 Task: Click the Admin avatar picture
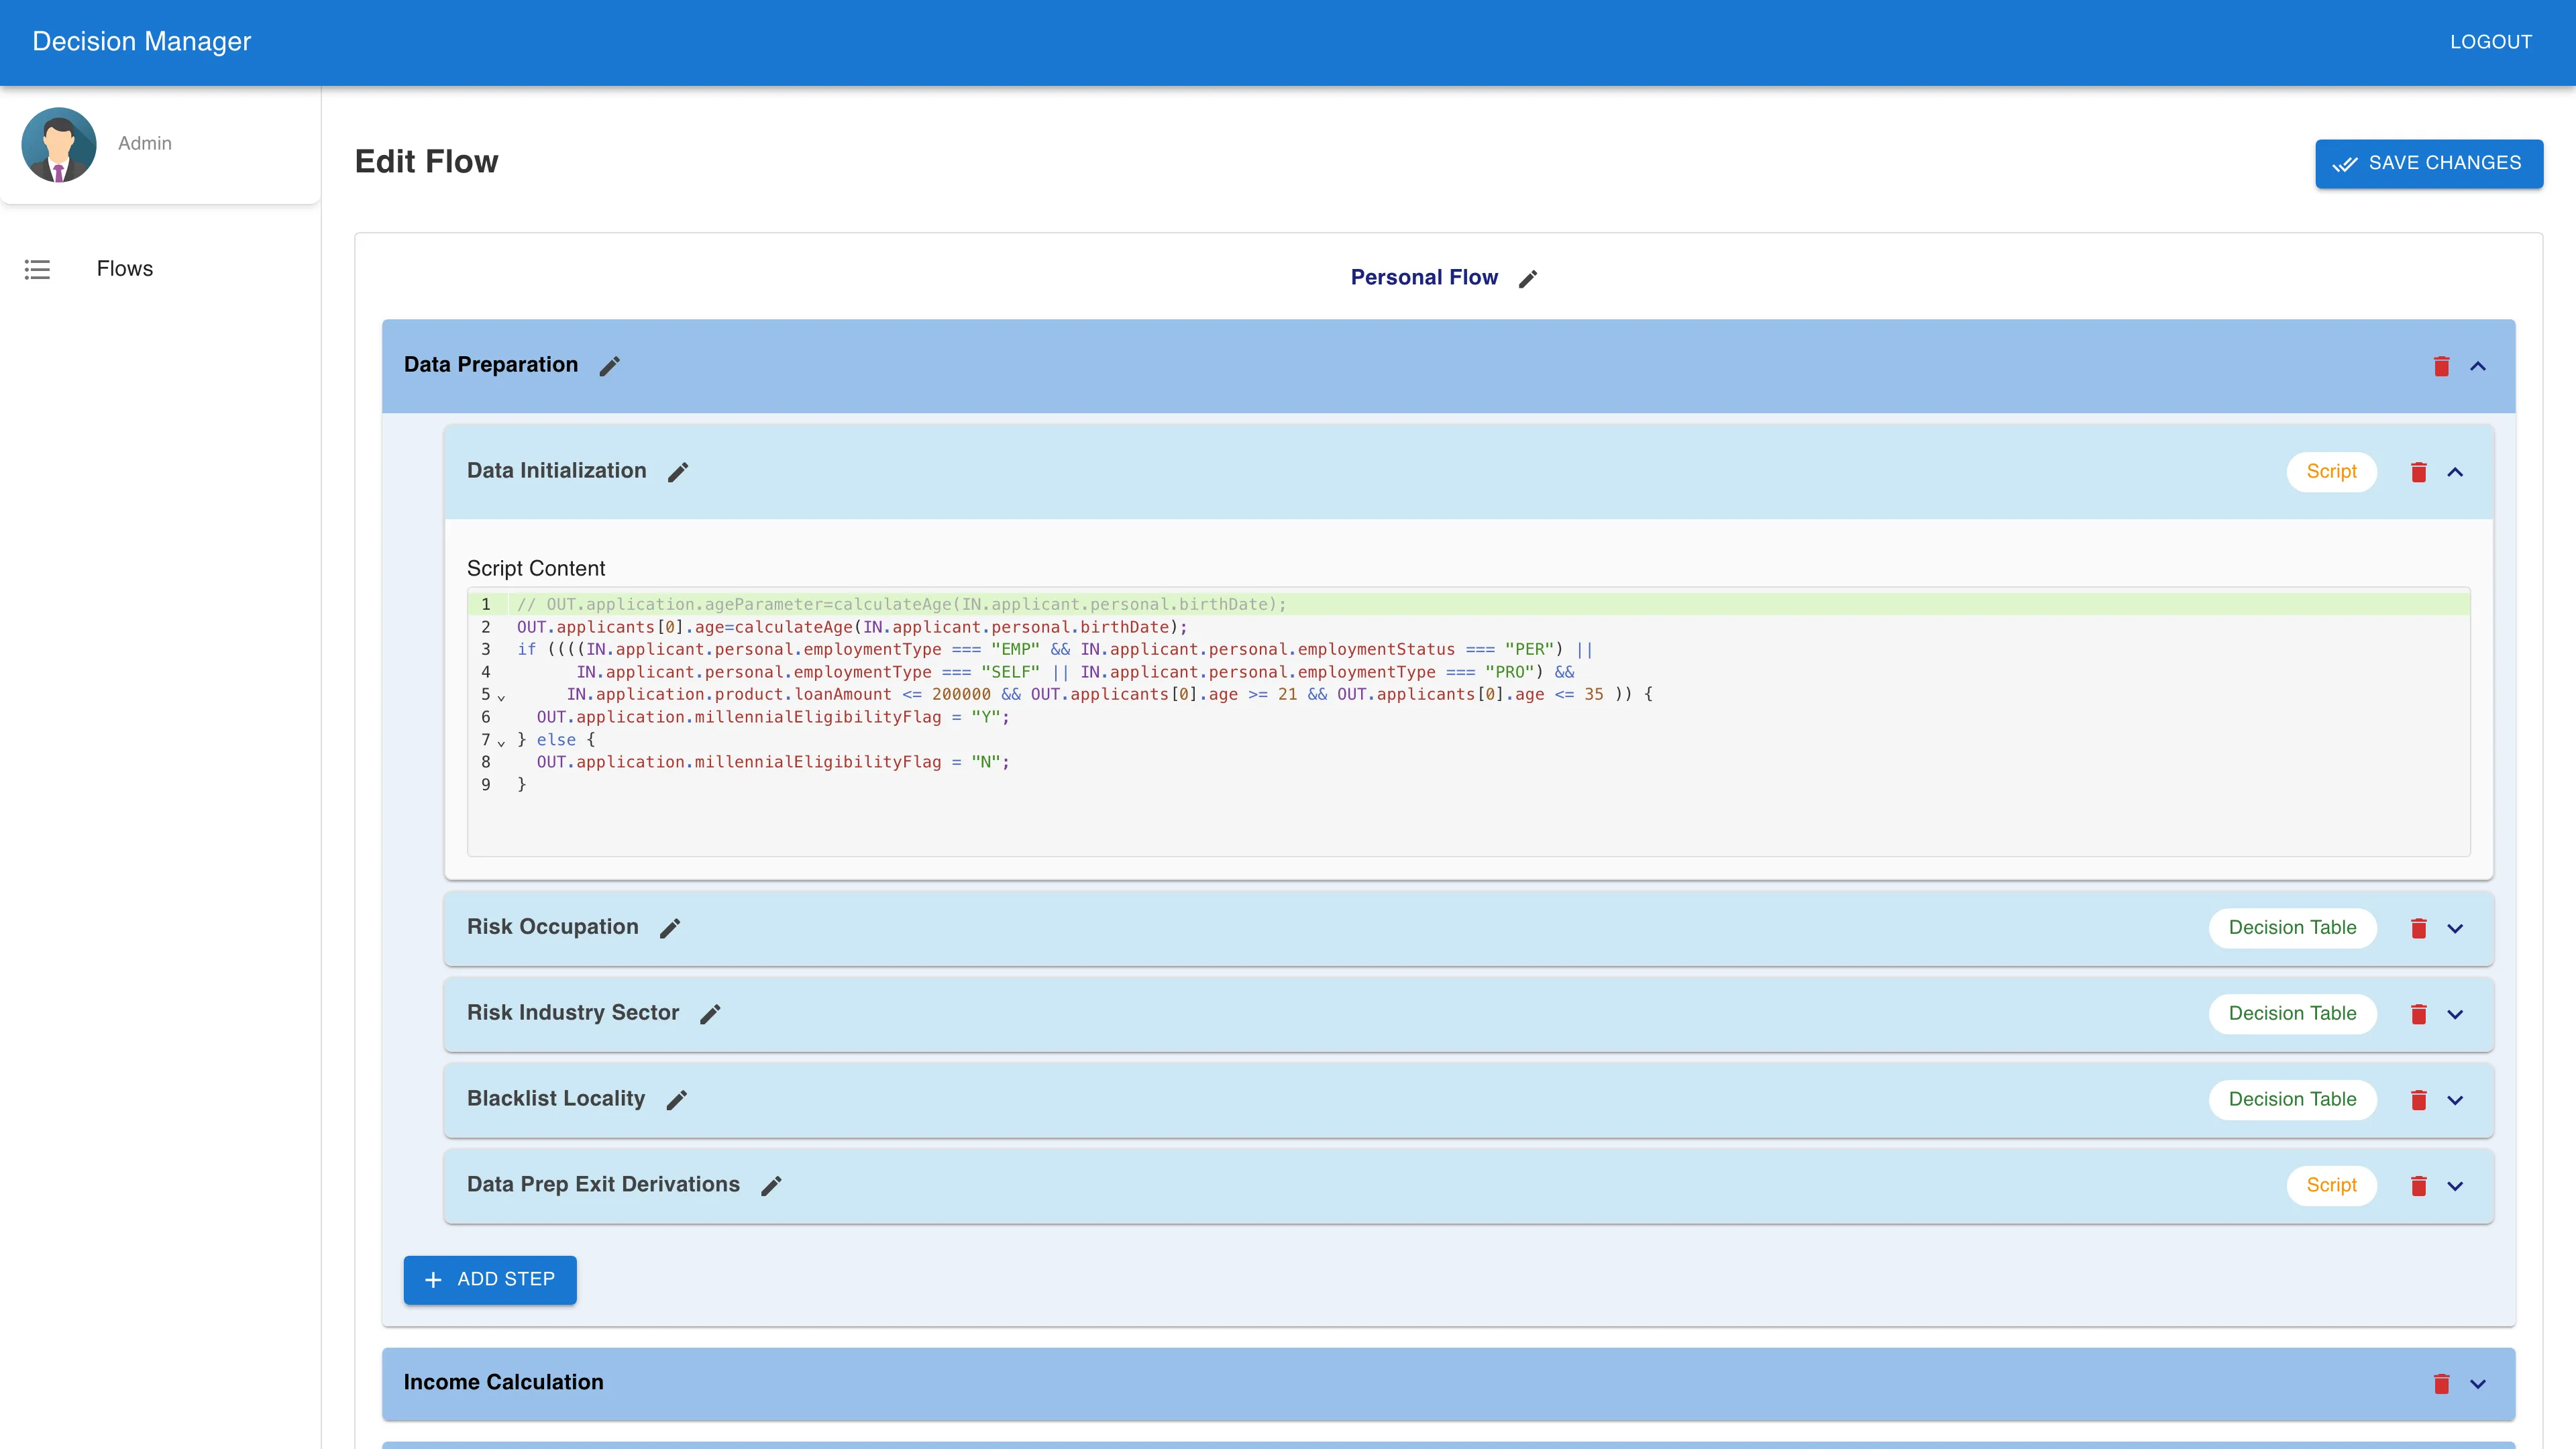click(x=58, y=144)
